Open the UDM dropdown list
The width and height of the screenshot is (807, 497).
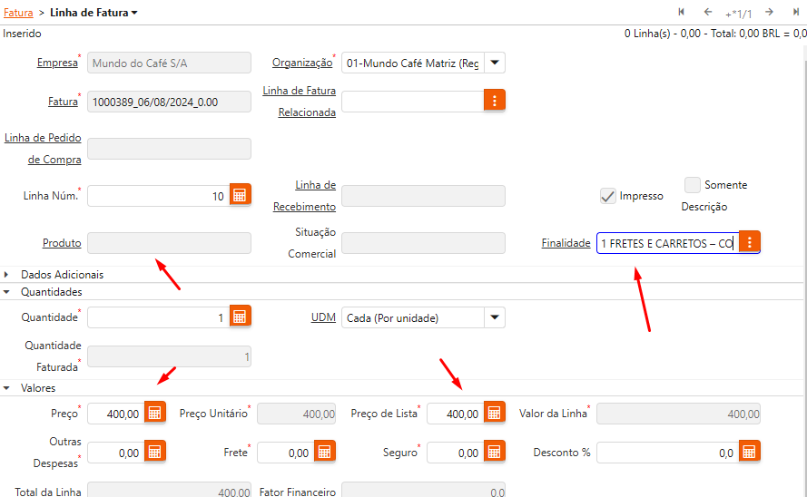tap(495, 317)
